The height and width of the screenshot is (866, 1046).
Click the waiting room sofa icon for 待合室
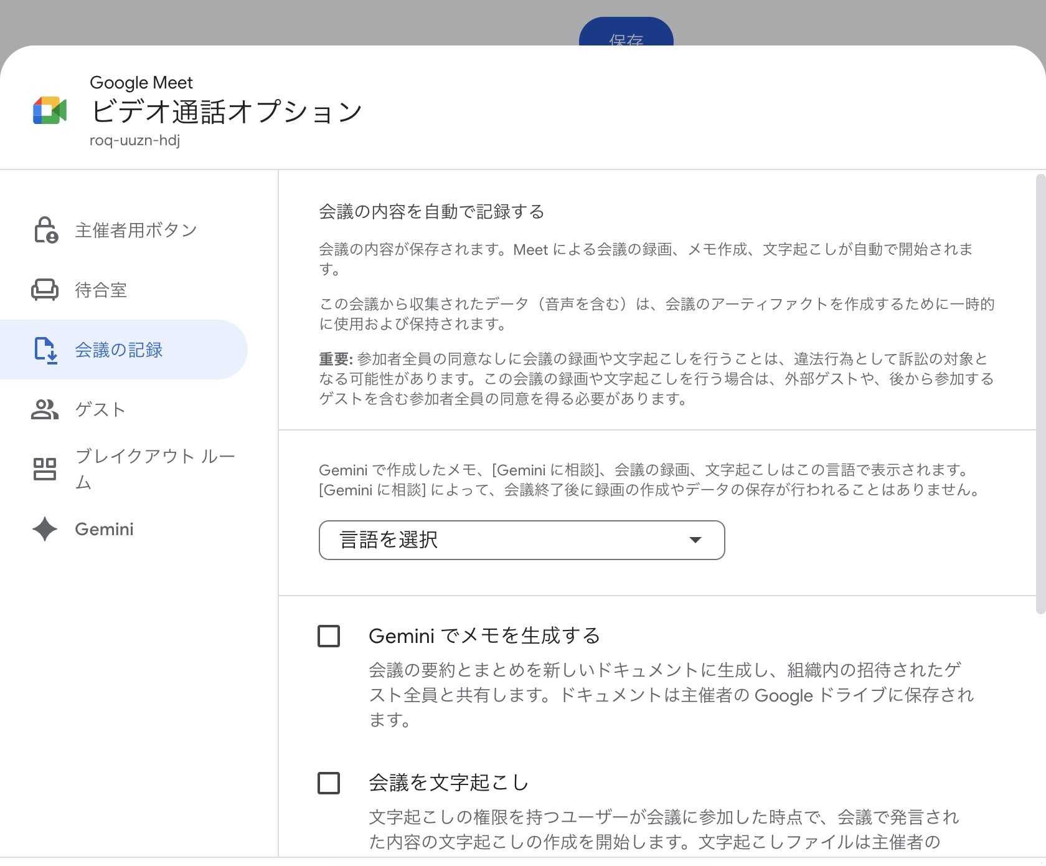pos(44,288)
